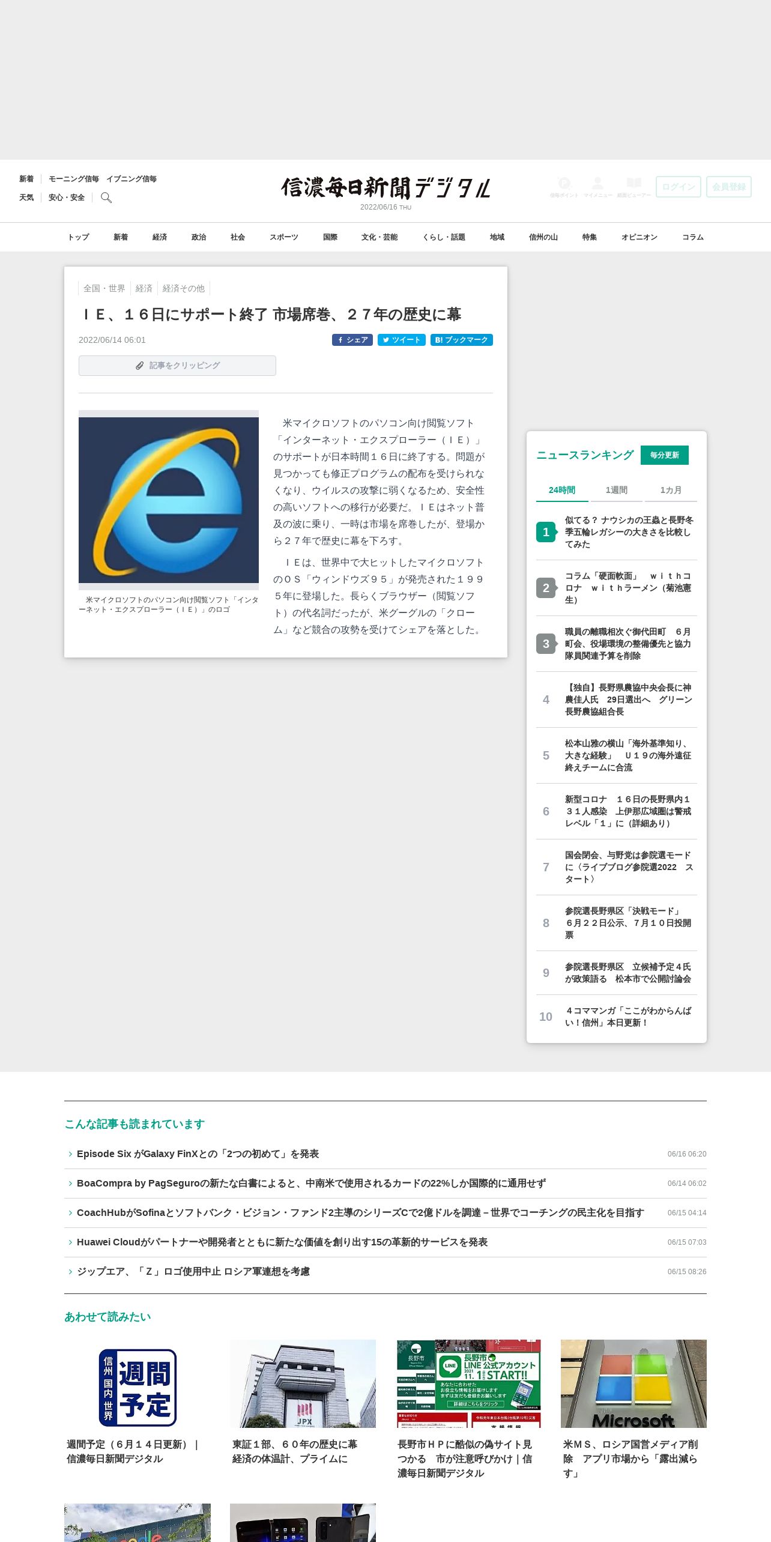Open the search magnifier icon
This screenshot has height=1542, width=771.
tap(106, 198)
